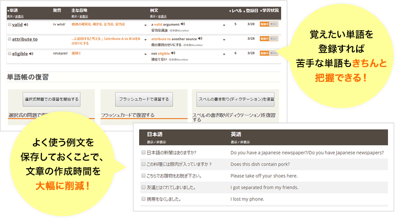The width and height of the screenshot is (397, 219).
Task: Start review with 選択式問題での復習を開始する button
Action: click(x=52, y=99)
